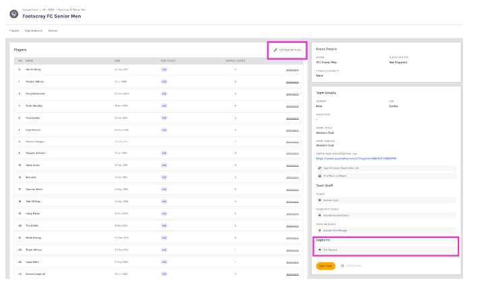Click the copy icon for Copy Participant Registration Link
Image resolution: width=488 pixels, height=287 pixels.
point(319,168)
